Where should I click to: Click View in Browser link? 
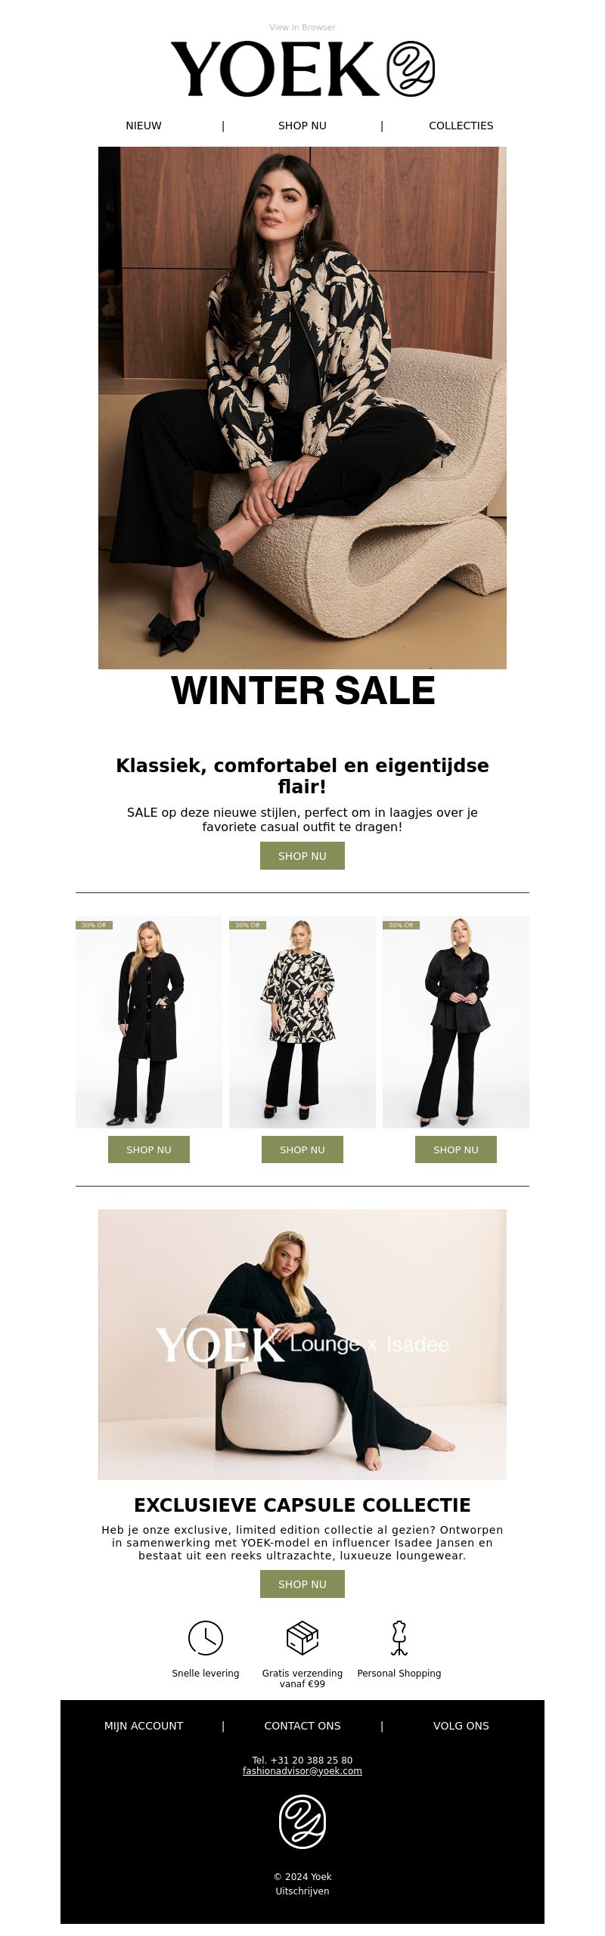click(302, 27)
